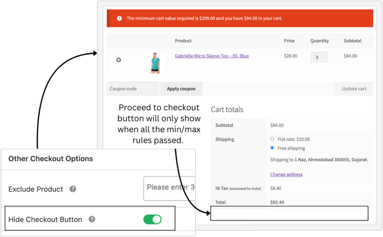Click the Exclude Product search field
Image resolution: width=383 pixels, height=237 pixels.
click(170, 188)
